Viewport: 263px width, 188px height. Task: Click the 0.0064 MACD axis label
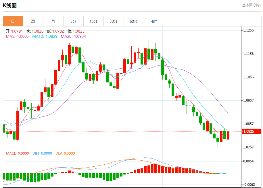[248, 161]
